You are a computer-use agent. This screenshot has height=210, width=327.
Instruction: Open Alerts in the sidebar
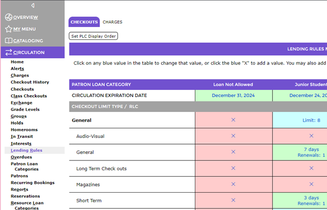point(17,69)
